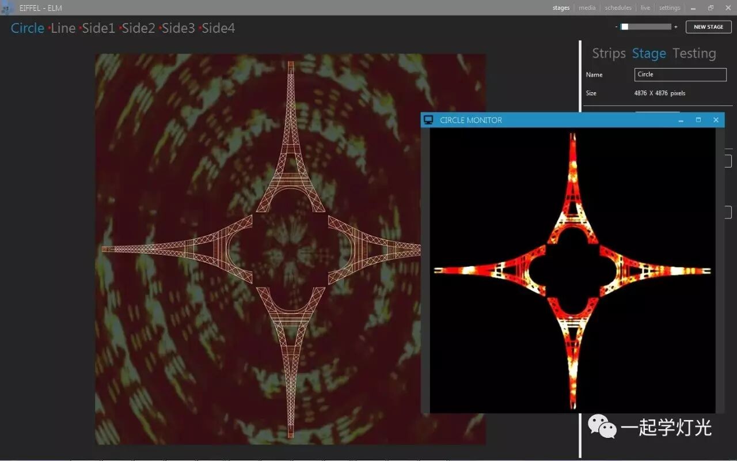Image resolution: width=737 pixels, height=461 pixels.
Task: Select the Stage panel tab
Action: click(649, 54)
